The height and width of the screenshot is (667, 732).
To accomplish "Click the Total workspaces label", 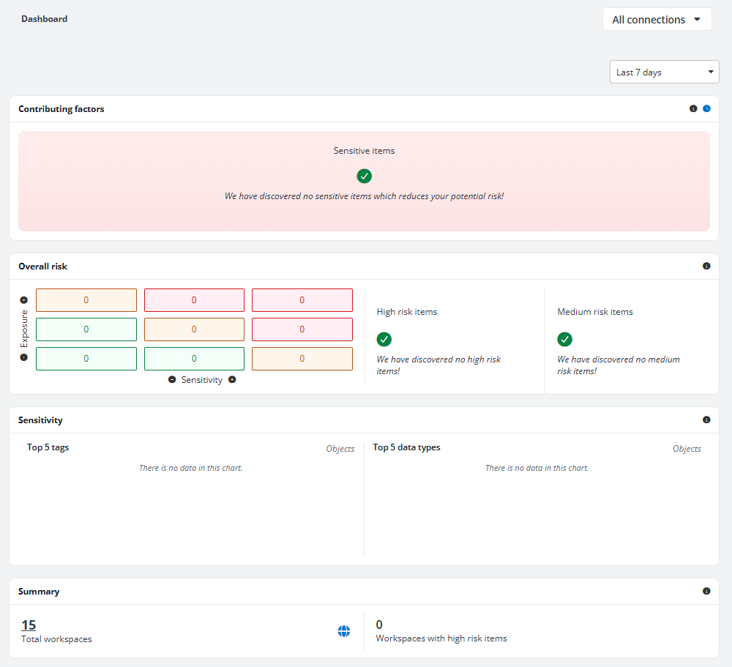I will click(56, 639).
